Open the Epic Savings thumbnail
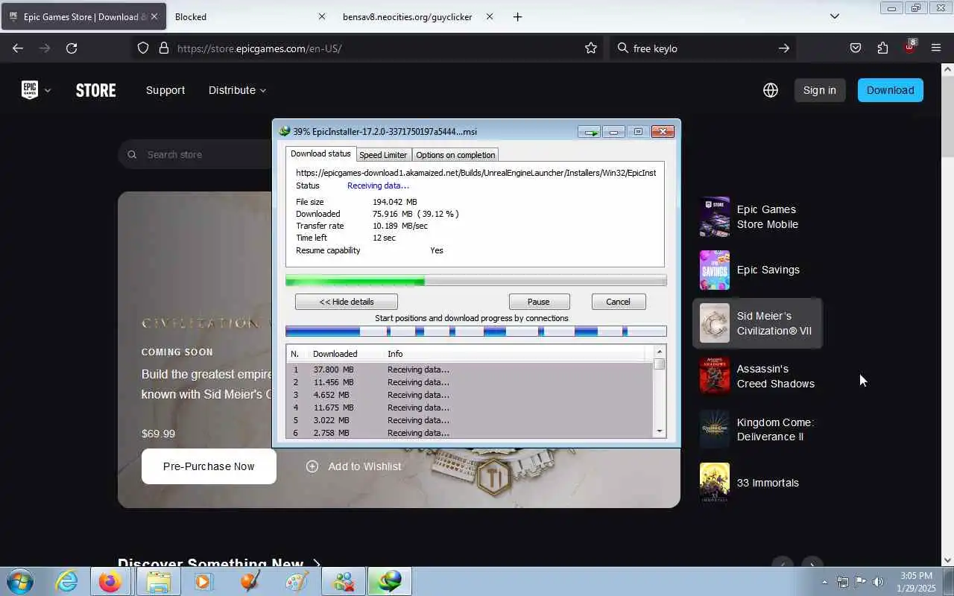 714,270
